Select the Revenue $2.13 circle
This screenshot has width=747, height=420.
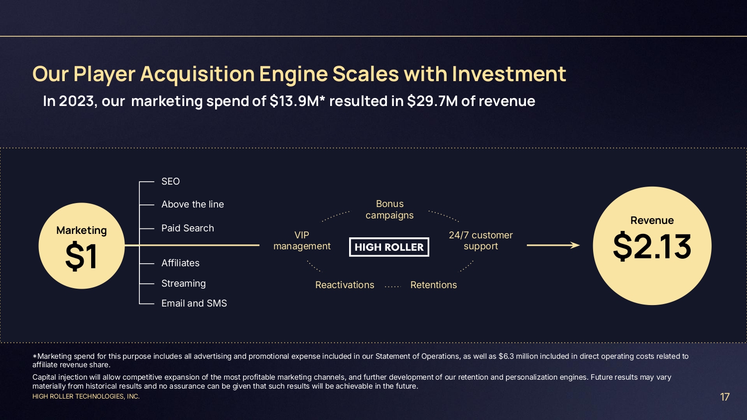(x=652, y=246)
